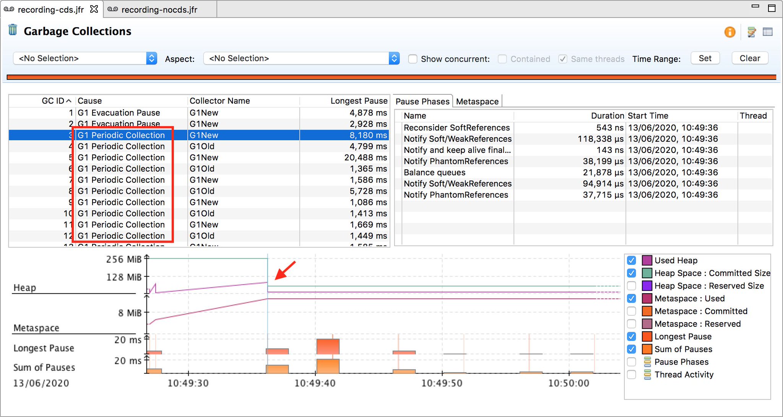Click the stacked-bars icon beside Thread Activity legend
Viewport: 783px width, 417px height.
(x=647, y=375)
